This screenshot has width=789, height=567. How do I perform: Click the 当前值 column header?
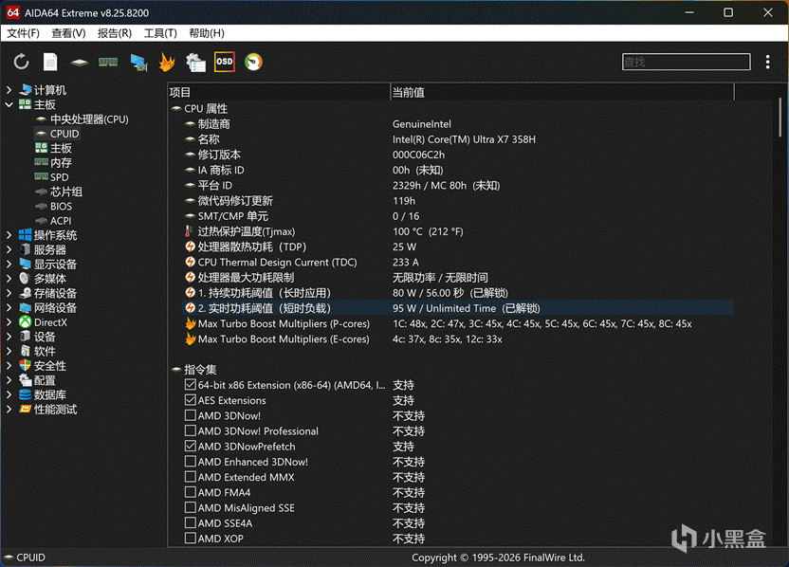tap(562, 92)
